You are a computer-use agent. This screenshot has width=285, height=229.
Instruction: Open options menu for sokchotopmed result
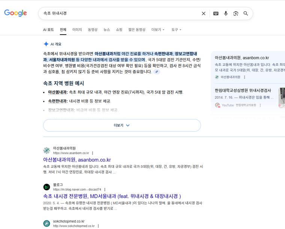[98, 226]
